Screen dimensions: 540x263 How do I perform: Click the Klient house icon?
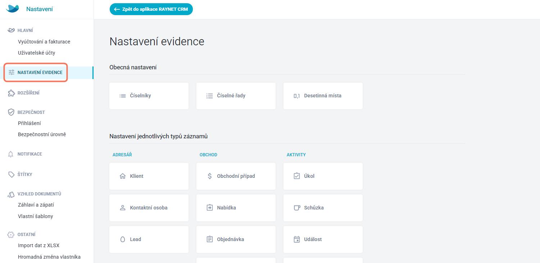point(123,176)
